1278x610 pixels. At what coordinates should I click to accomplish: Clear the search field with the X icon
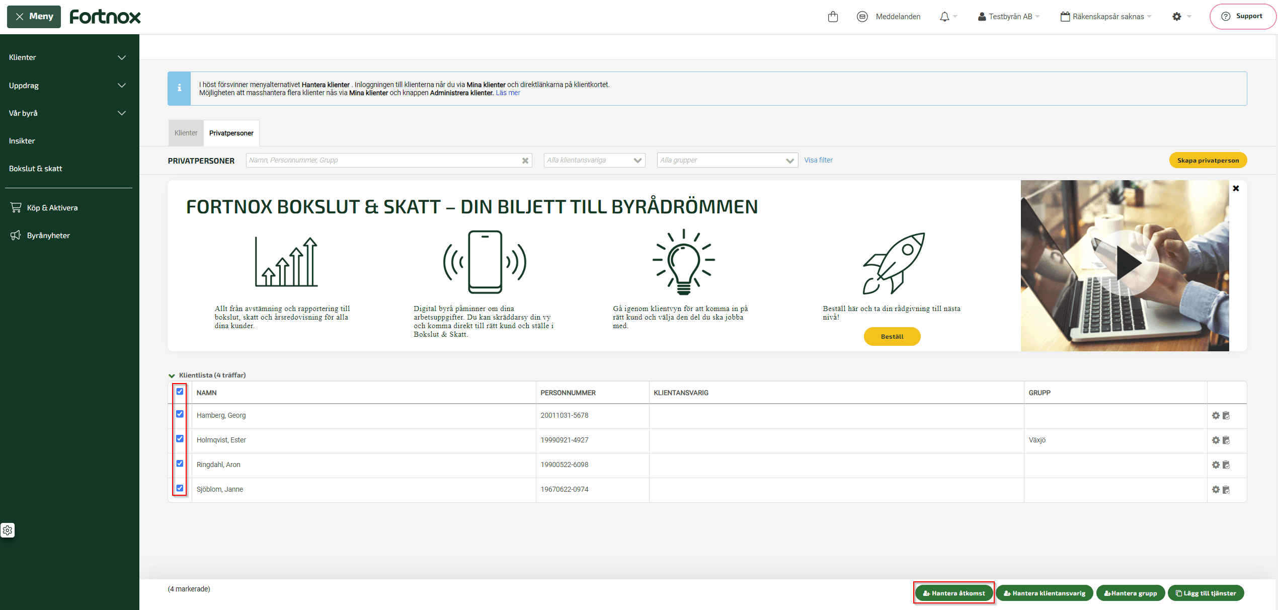[525, 161]
